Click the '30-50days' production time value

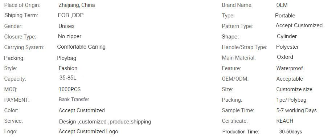(291, 132)
